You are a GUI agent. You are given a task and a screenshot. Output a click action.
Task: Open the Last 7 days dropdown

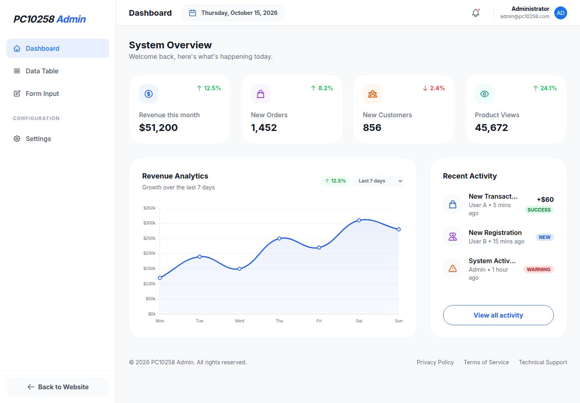tap(378, 181)
